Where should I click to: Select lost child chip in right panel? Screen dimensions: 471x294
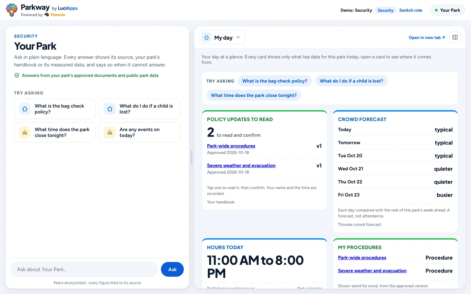pos(351,81)
